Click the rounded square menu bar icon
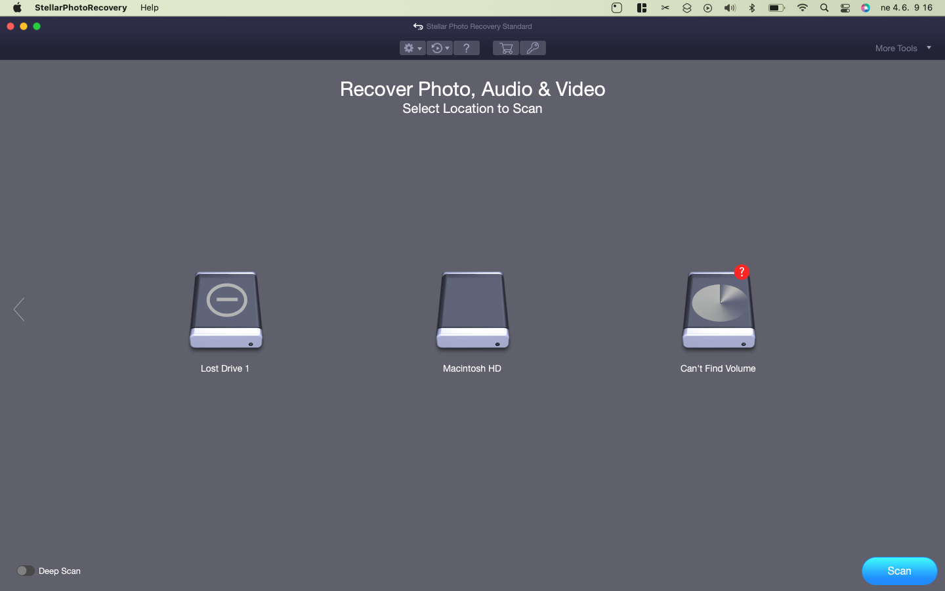945x591 pixels. [x=617, y=8]
